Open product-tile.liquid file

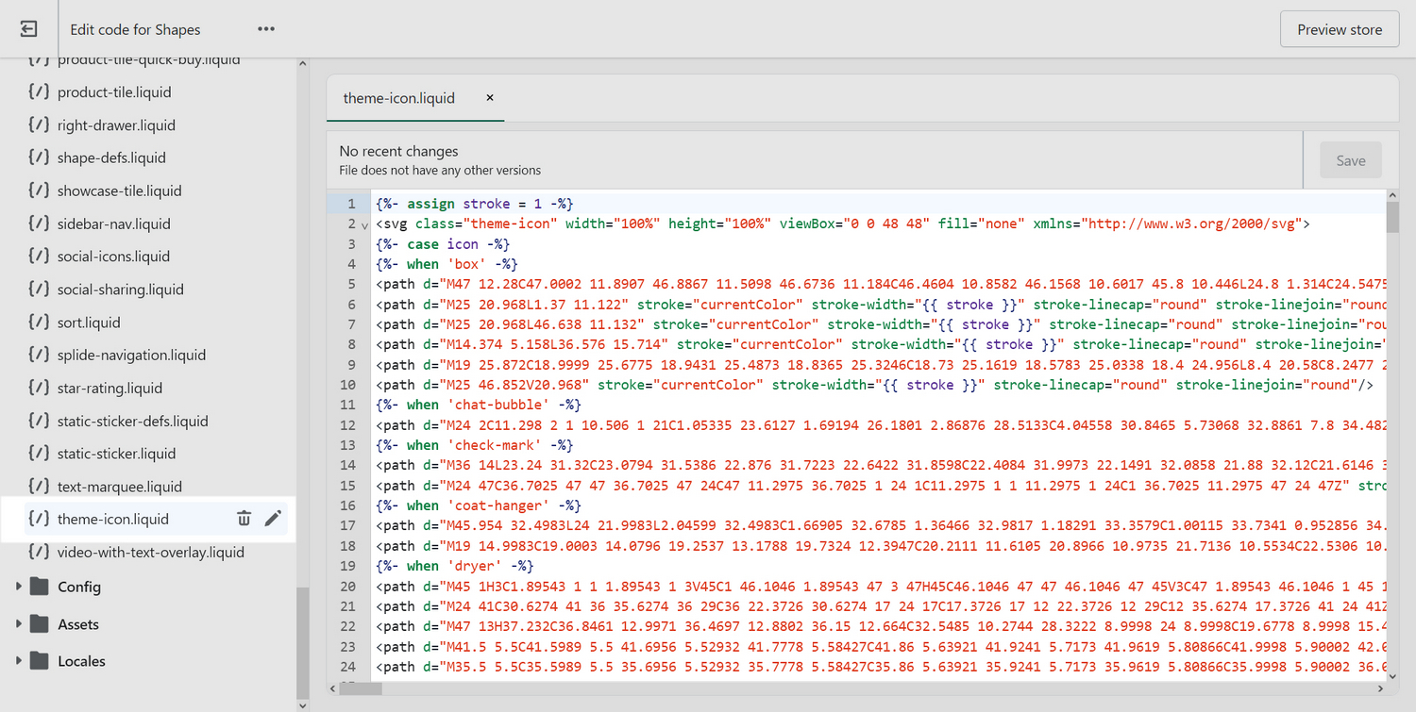[x=114, y=92]
